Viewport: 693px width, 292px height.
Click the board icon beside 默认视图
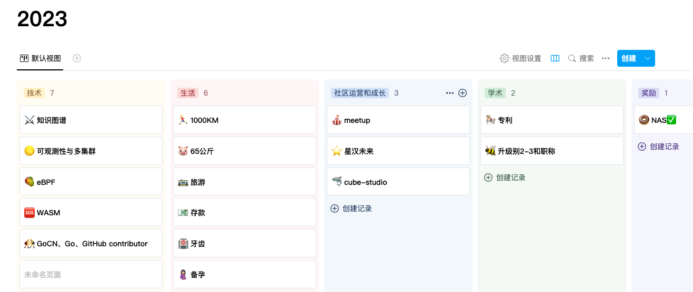pyautogui.click(x=24, y=58)
